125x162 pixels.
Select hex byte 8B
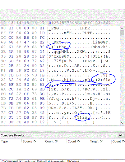click(x=11, y=70)
